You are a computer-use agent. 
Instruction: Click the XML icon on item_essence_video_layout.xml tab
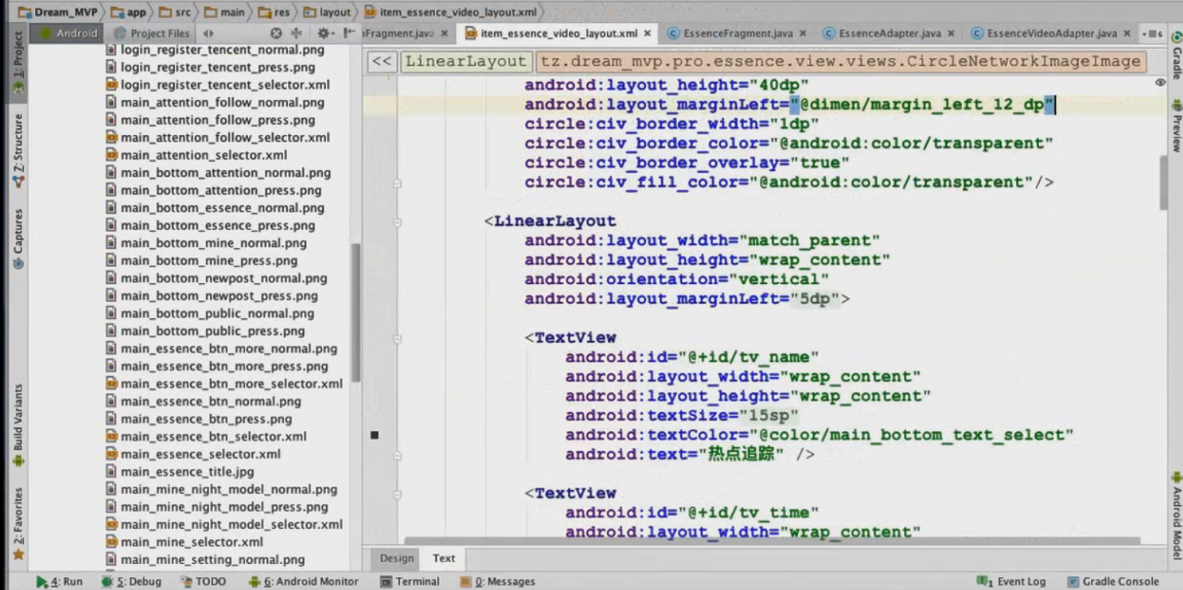[x=471, y=33]
